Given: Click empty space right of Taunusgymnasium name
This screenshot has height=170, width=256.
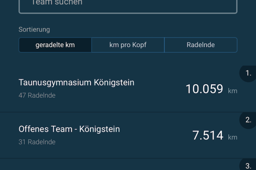Looking at the screenshot, I should pos(158,82).
